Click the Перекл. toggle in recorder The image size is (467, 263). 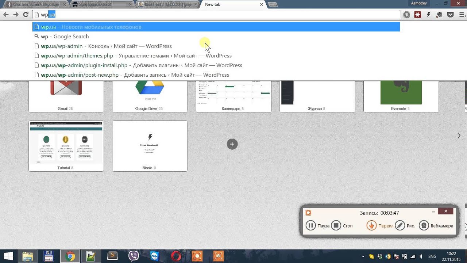coord(380,225)
